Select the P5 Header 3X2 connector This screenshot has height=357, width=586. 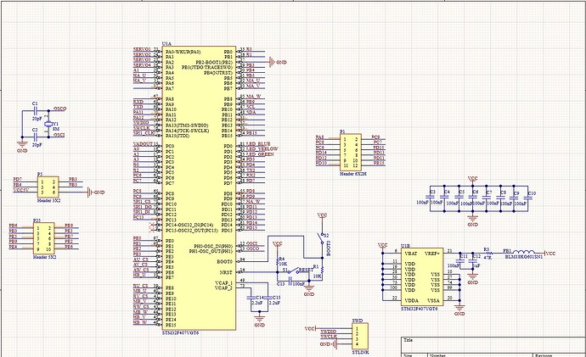tap(46, 187)
